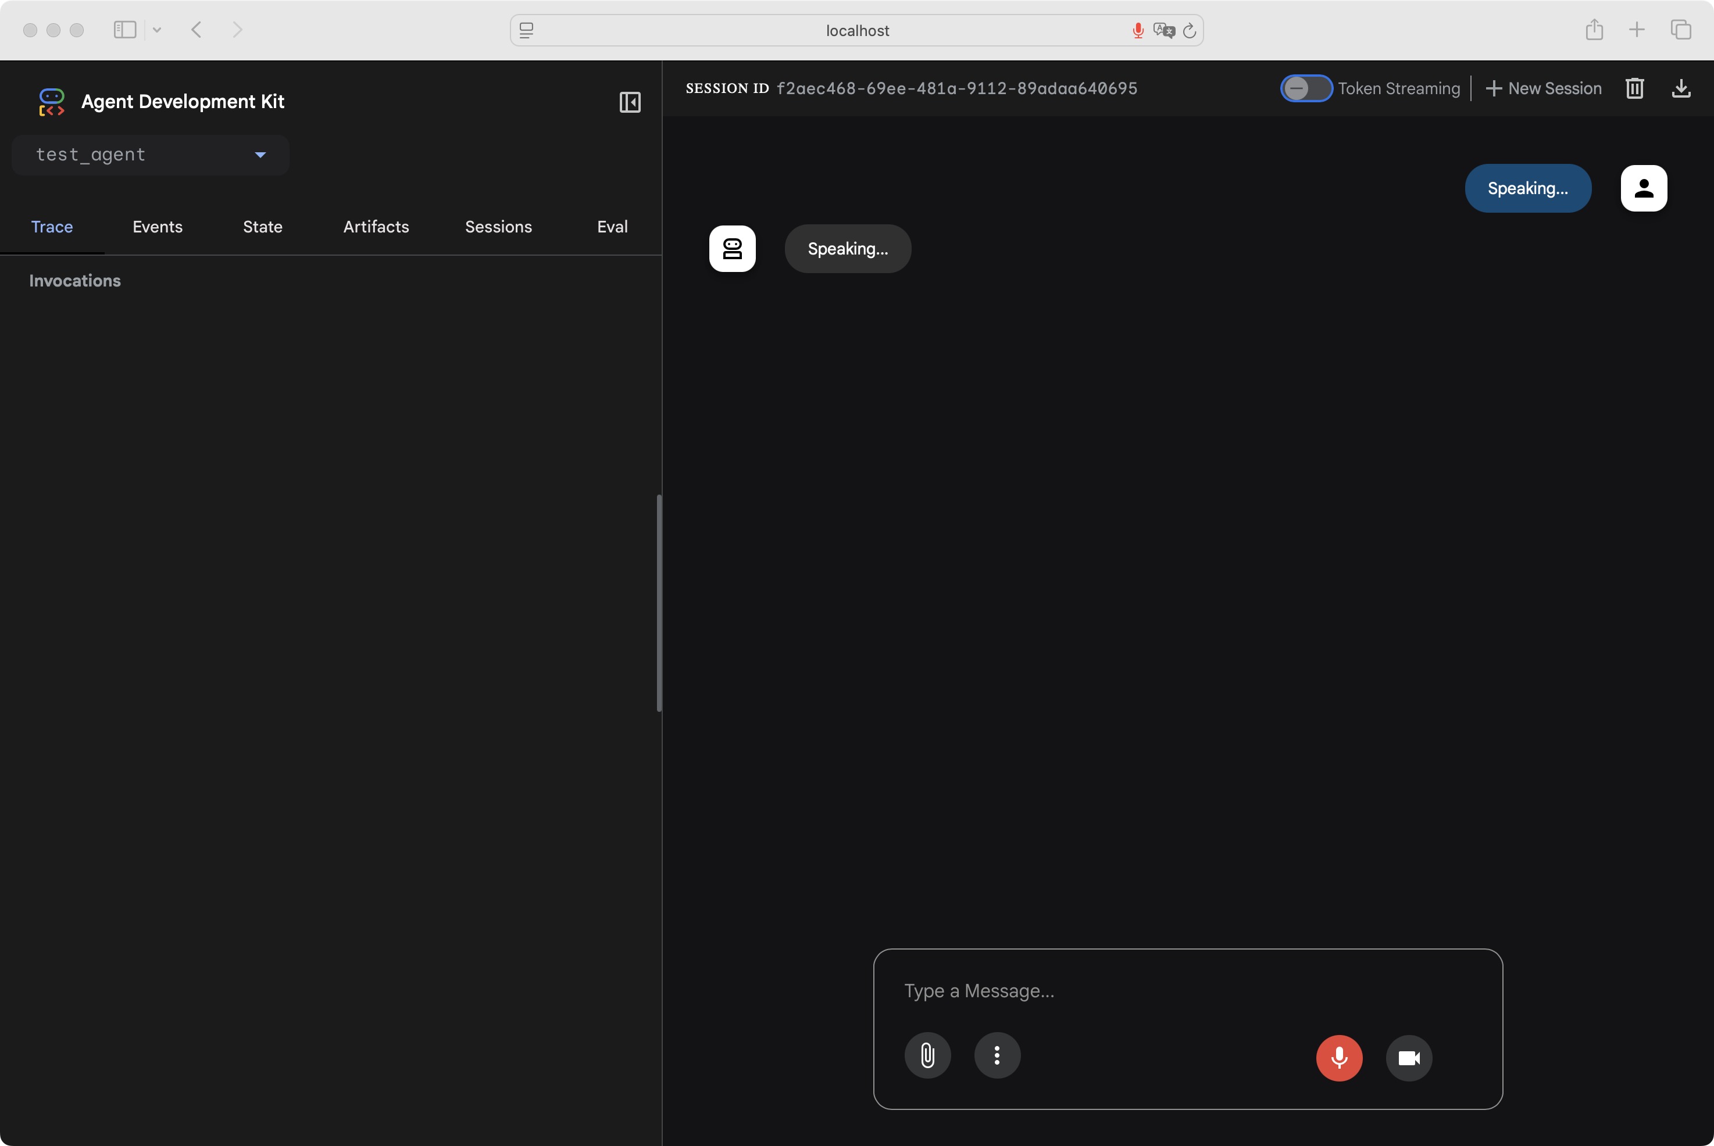Screen dimensions: 1714x1146
Task: Click the Agent Development Kit logo icon
Action: point(51,102)
